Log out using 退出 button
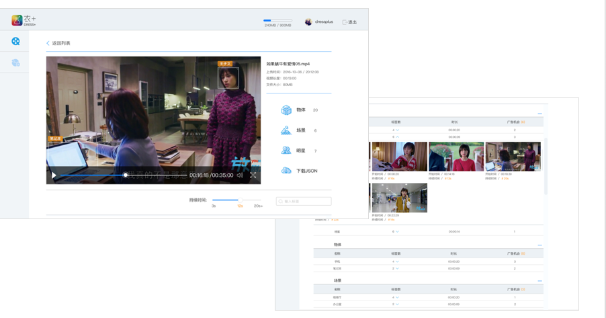The image size is (606, 318). (349, 22)
